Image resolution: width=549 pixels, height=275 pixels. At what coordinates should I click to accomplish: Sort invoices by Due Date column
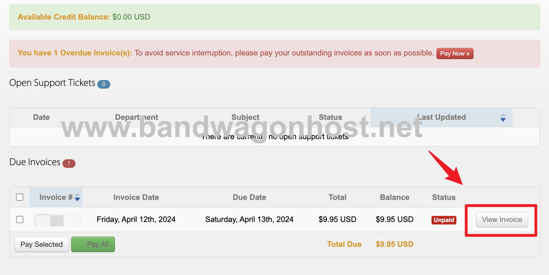[x=249, y=197]
